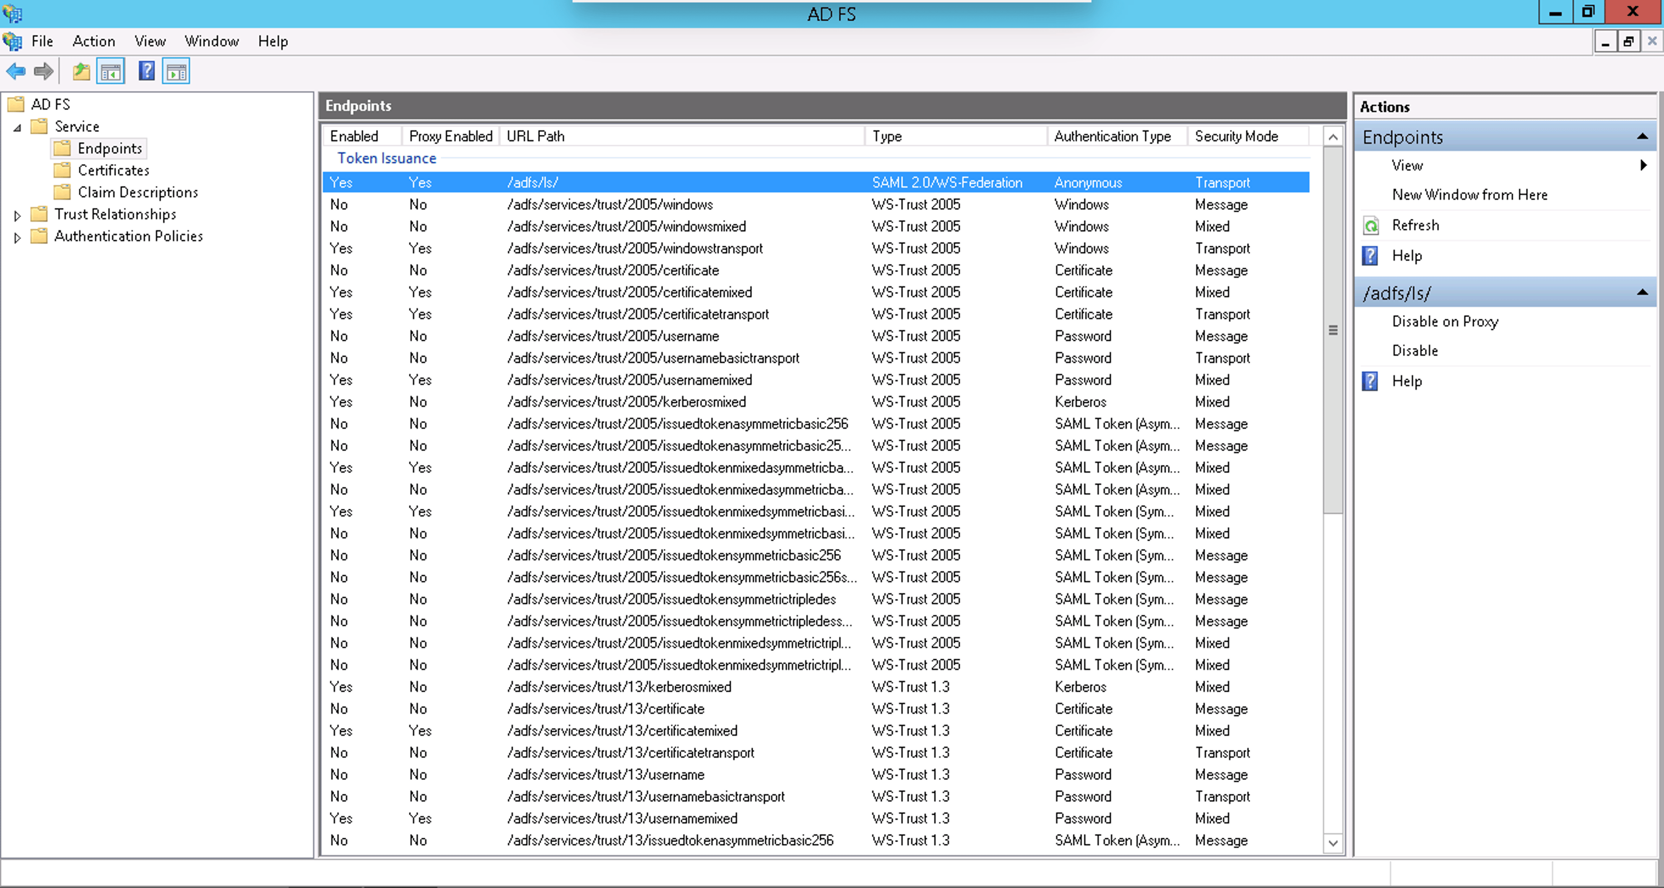Click the AD FS icon in title bar
The image size is (1664, 888).
(x=12, y=13)
